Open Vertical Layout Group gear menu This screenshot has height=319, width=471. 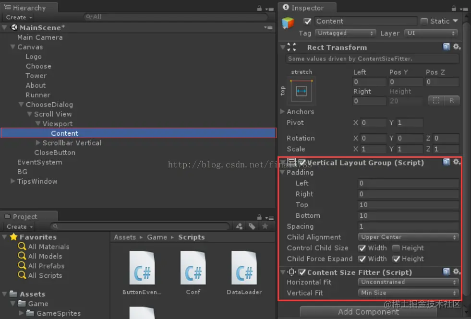pyautogui.click(x=457, y=162)
